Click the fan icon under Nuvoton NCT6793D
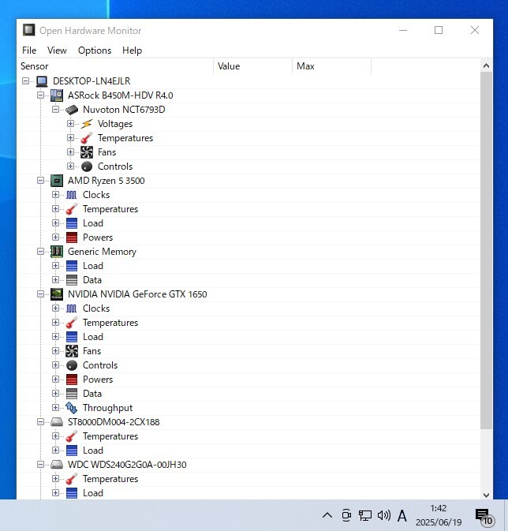The image size is (508, 531). [x=87, y=152]
